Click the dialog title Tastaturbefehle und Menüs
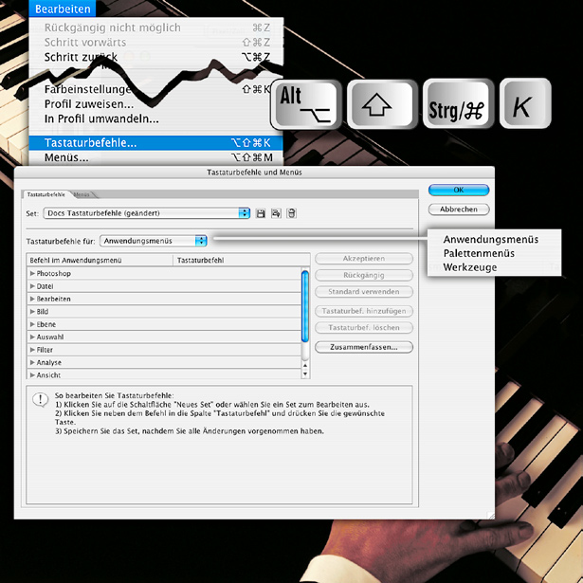Viewport: 583px width, 583px height. coord(254,173)
